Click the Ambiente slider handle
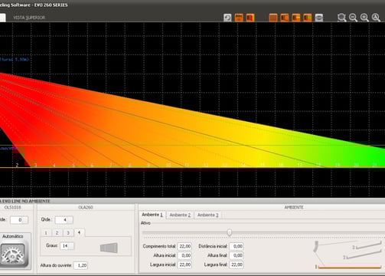Image resolution: width=385 pixels, height=276 pixels. pyautogui.click(x=230, y=232)
